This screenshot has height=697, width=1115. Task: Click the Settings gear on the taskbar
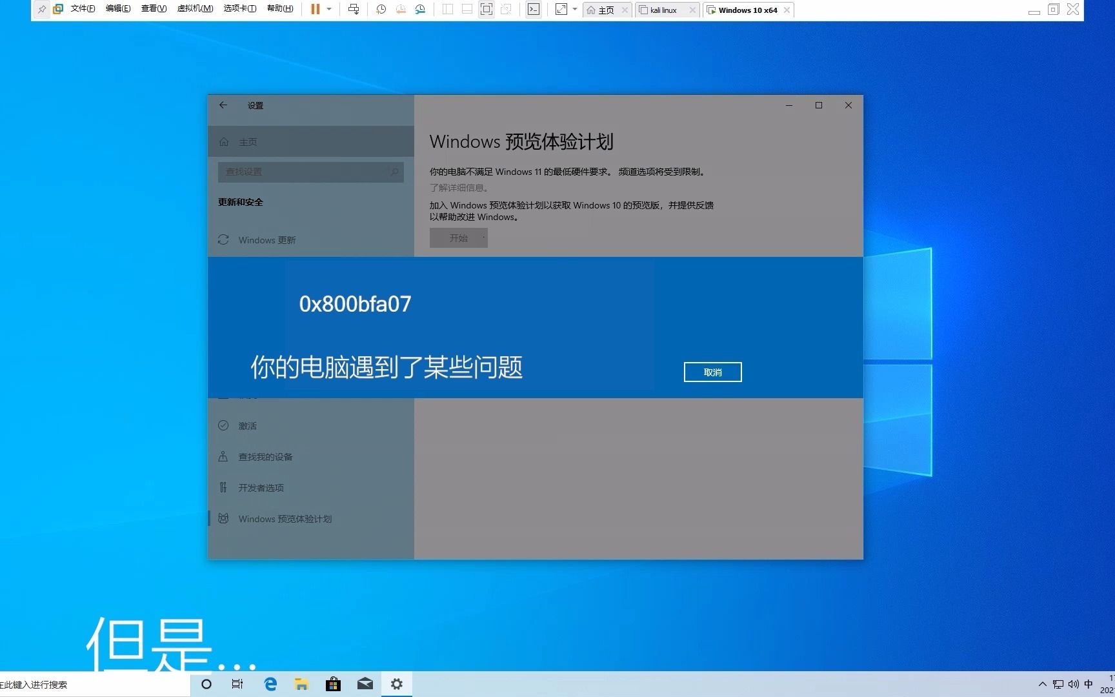point(397,684)
